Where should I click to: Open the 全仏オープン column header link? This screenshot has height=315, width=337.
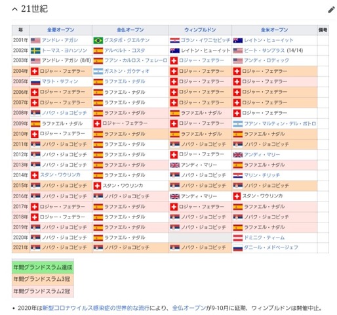click(130, 30)
